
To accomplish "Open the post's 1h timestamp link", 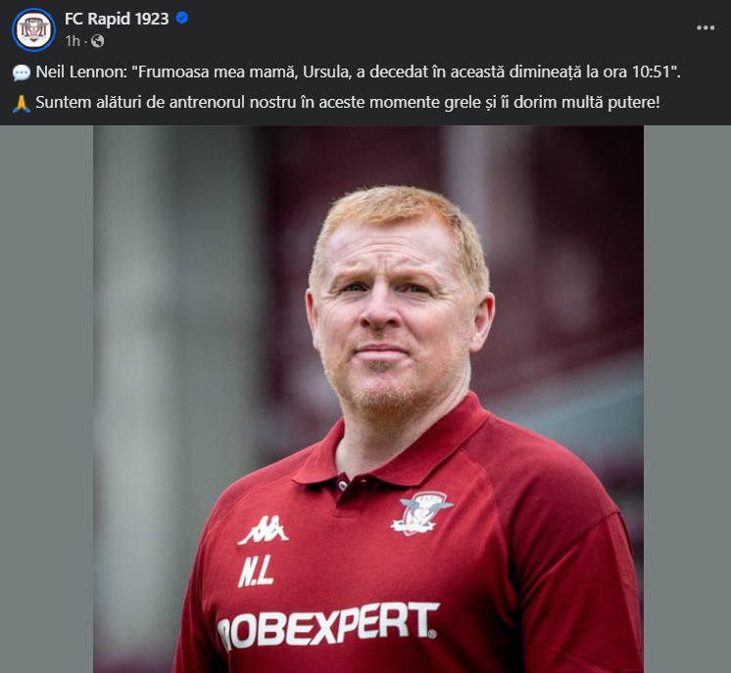I will (73, 41).
